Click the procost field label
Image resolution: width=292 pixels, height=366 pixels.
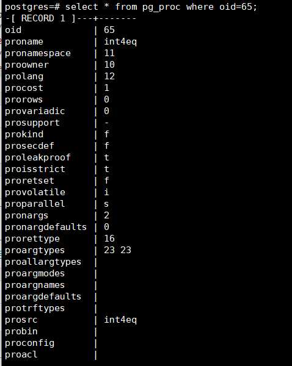tap(24, 88)
